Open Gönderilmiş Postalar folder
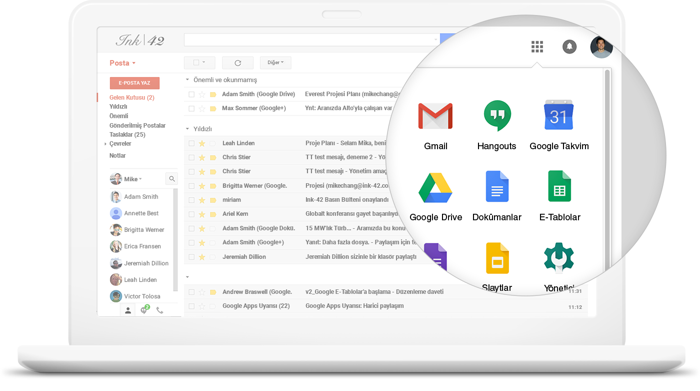The width and height of the screenshot is (700, 391). [137, 126]
